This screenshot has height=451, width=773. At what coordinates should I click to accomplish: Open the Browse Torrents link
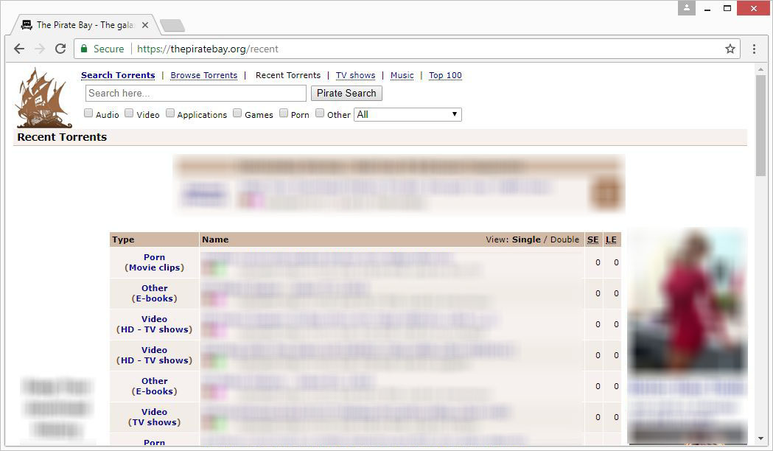point(203,75)
